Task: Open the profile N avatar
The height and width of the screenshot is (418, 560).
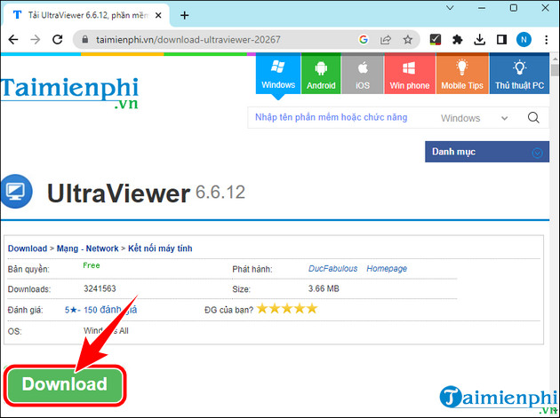Action: (524, 40)
